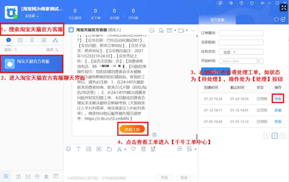Toggle the 排序 sort order control
The height and width of the screenshot is (182, 289).
pos(52,50)
